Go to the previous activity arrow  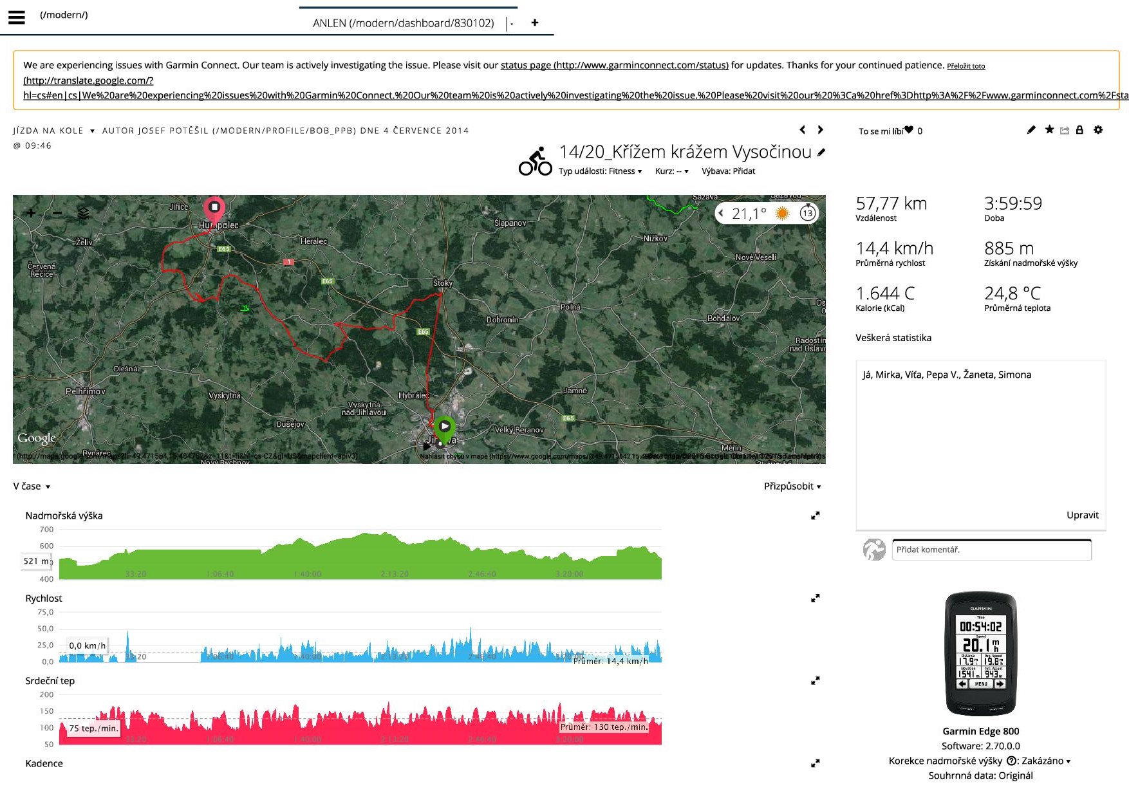pos(802,130)
